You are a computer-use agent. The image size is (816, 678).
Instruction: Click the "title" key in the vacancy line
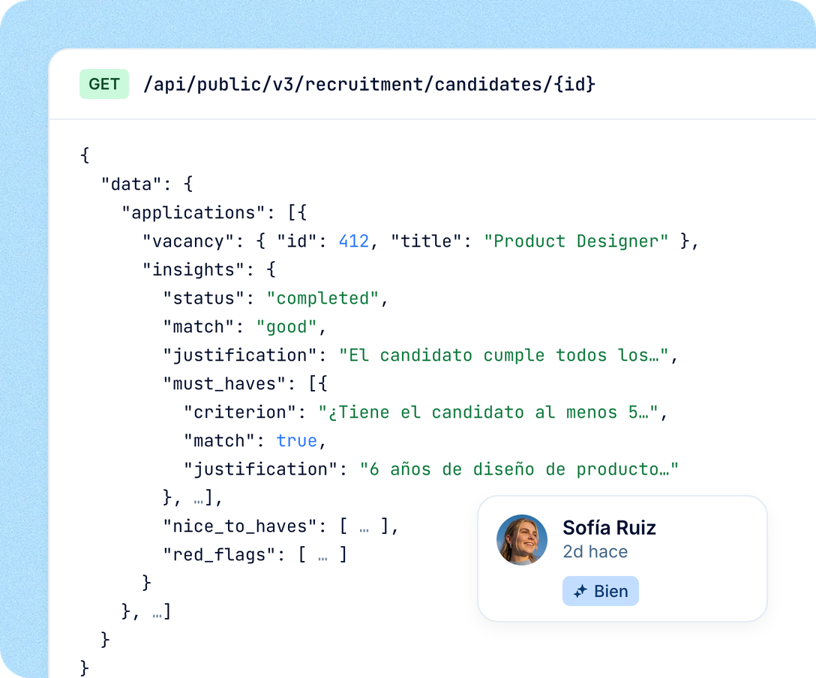pos(426,241)
